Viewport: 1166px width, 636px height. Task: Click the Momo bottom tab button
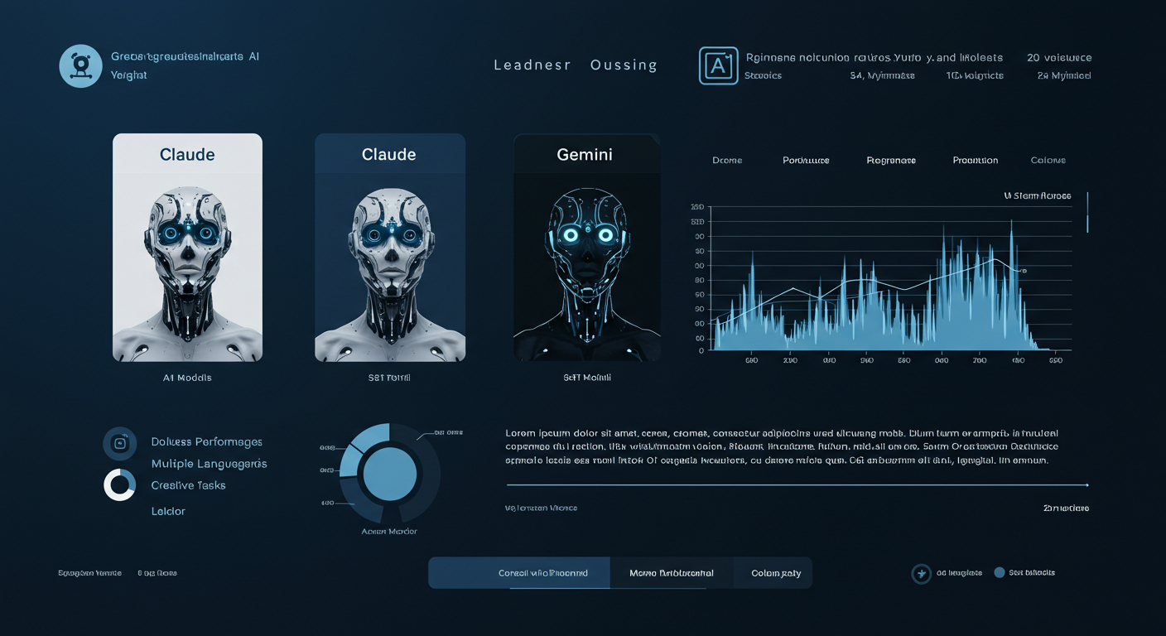(x=672, y=573)
